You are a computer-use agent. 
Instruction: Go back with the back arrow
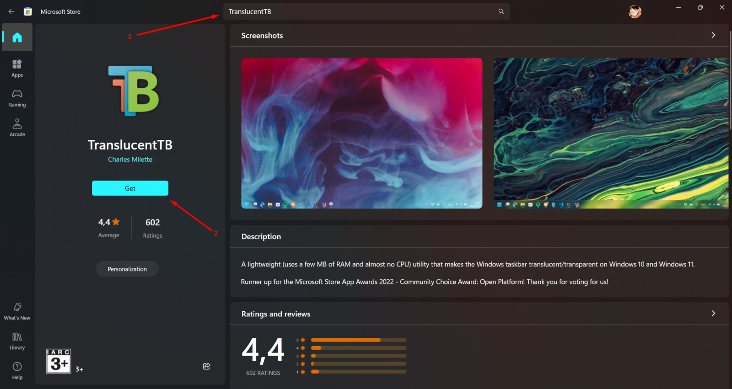click(11, 11)
